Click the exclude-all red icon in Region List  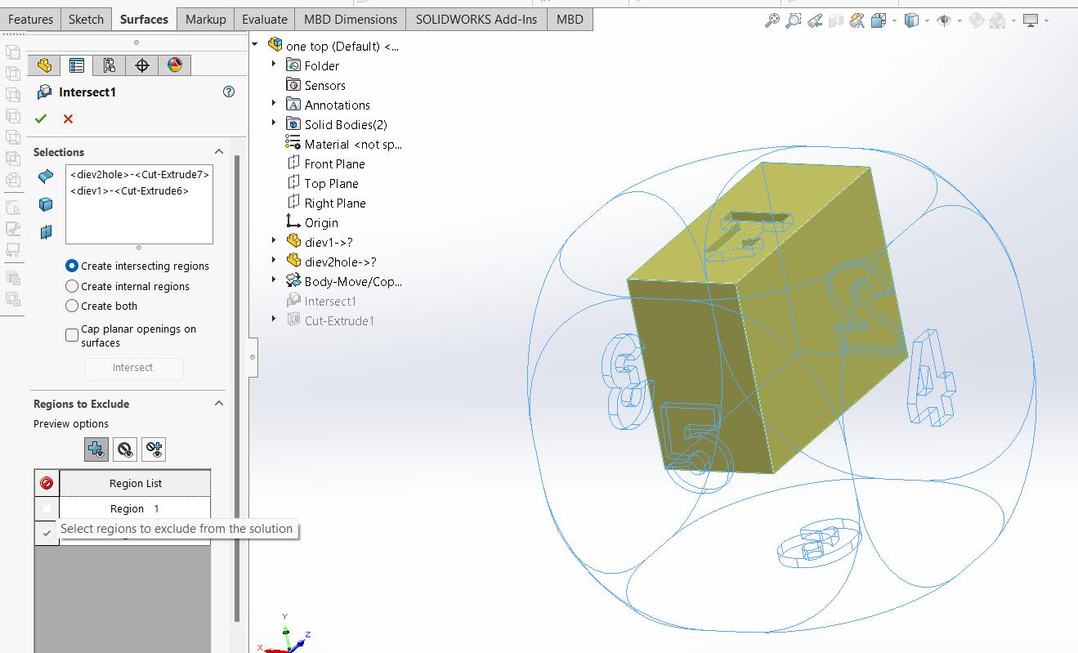pos(47,483)
